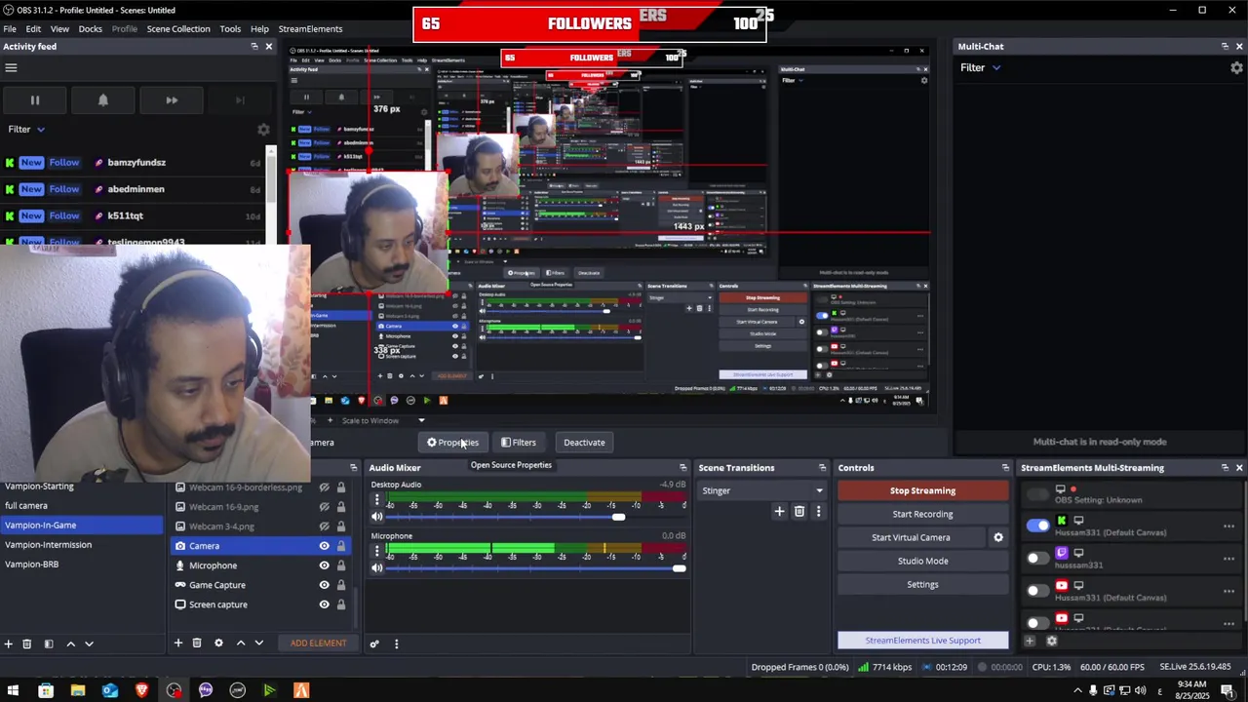Remove selected source with trash icon
The width and height of the screenshot is (1248, 702).
(196, 643)
